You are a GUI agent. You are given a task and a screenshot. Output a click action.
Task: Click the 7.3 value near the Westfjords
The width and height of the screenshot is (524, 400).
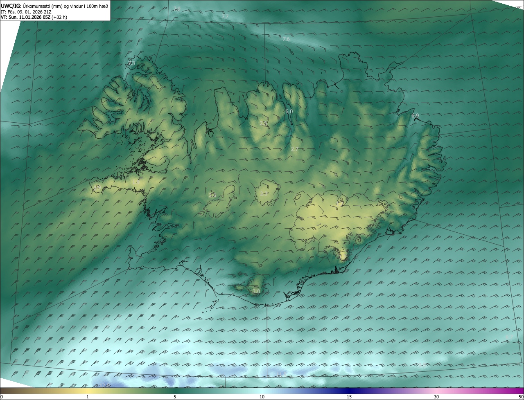(x=131, y=63)
